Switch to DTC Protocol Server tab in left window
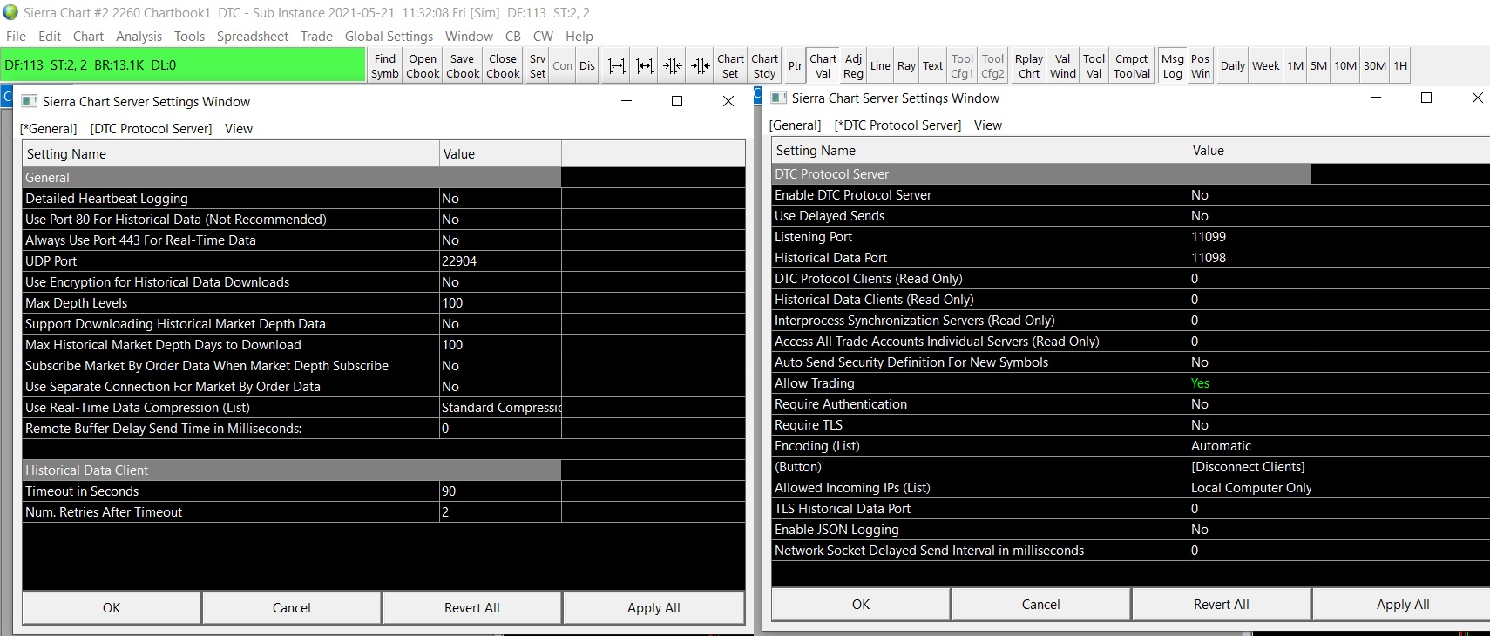Viewport: 1490px width, 636px height. [x=151, y=129]
